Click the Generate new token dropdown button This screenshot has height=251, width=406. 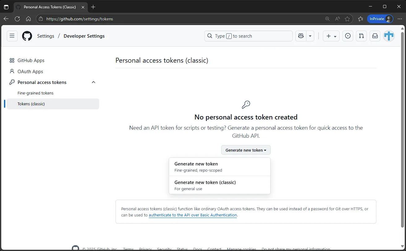coord(246,150)
